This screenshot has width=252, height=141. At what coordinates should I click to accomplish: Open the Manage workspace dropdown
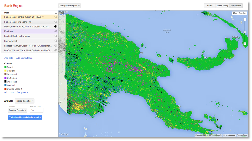point(70,6)
